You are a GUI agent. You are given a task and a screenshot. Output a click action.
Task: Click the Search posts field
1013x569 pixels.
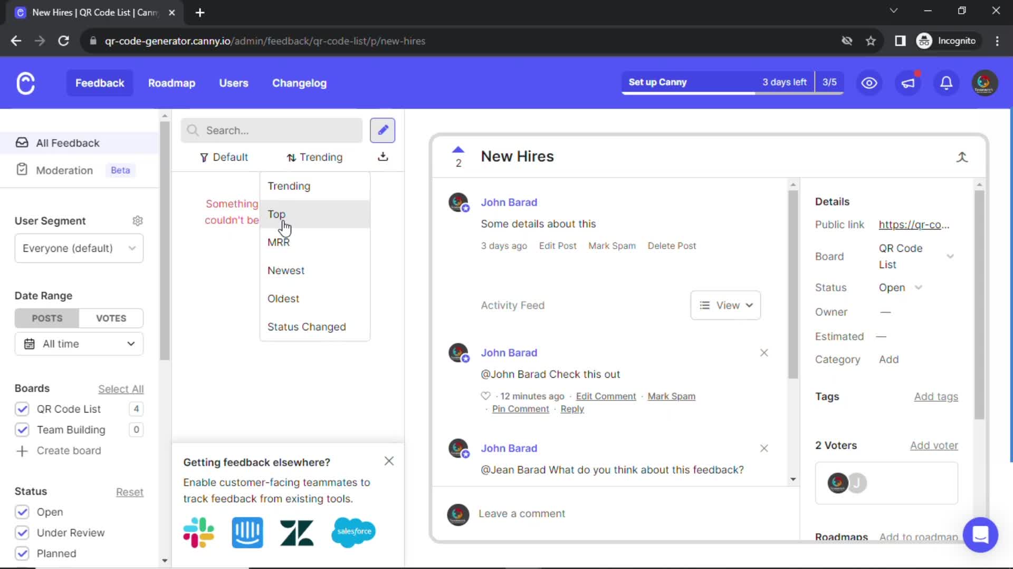tap(272, 130)
